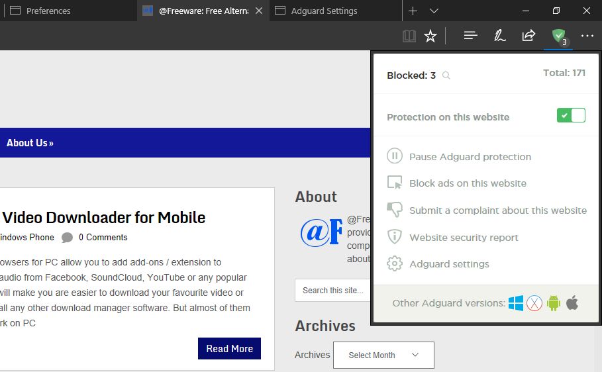This screenshot has height=372, width=602.
Task: Click the Adguard shield extension icon
Action: (x=558, y=36)
